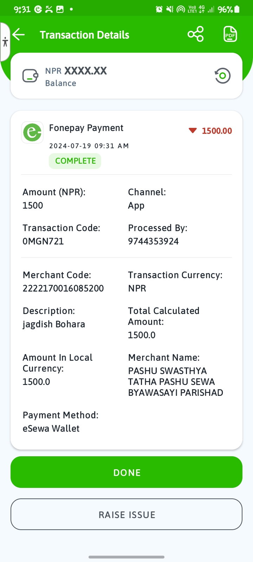The image size is (253, 562).
Task: Tap the Processed By number 9744353924
Action: coord(153,241)
